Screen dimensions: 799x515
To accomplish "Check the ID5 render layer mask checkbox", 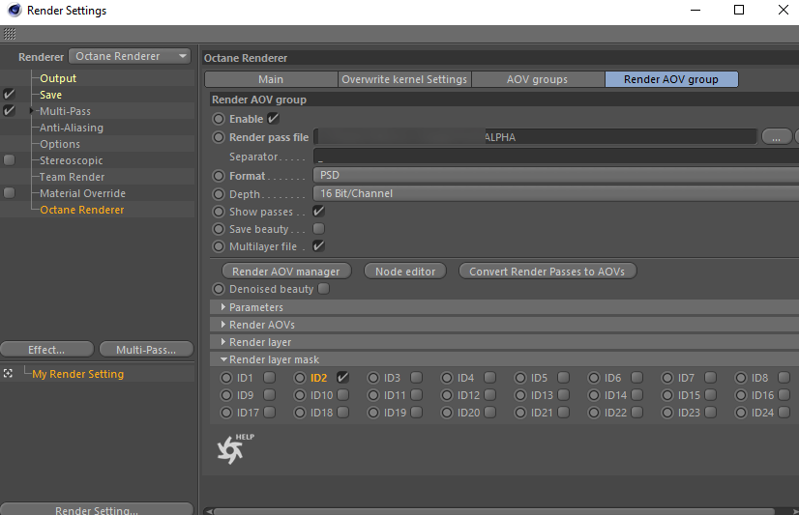I will [563, 377].
